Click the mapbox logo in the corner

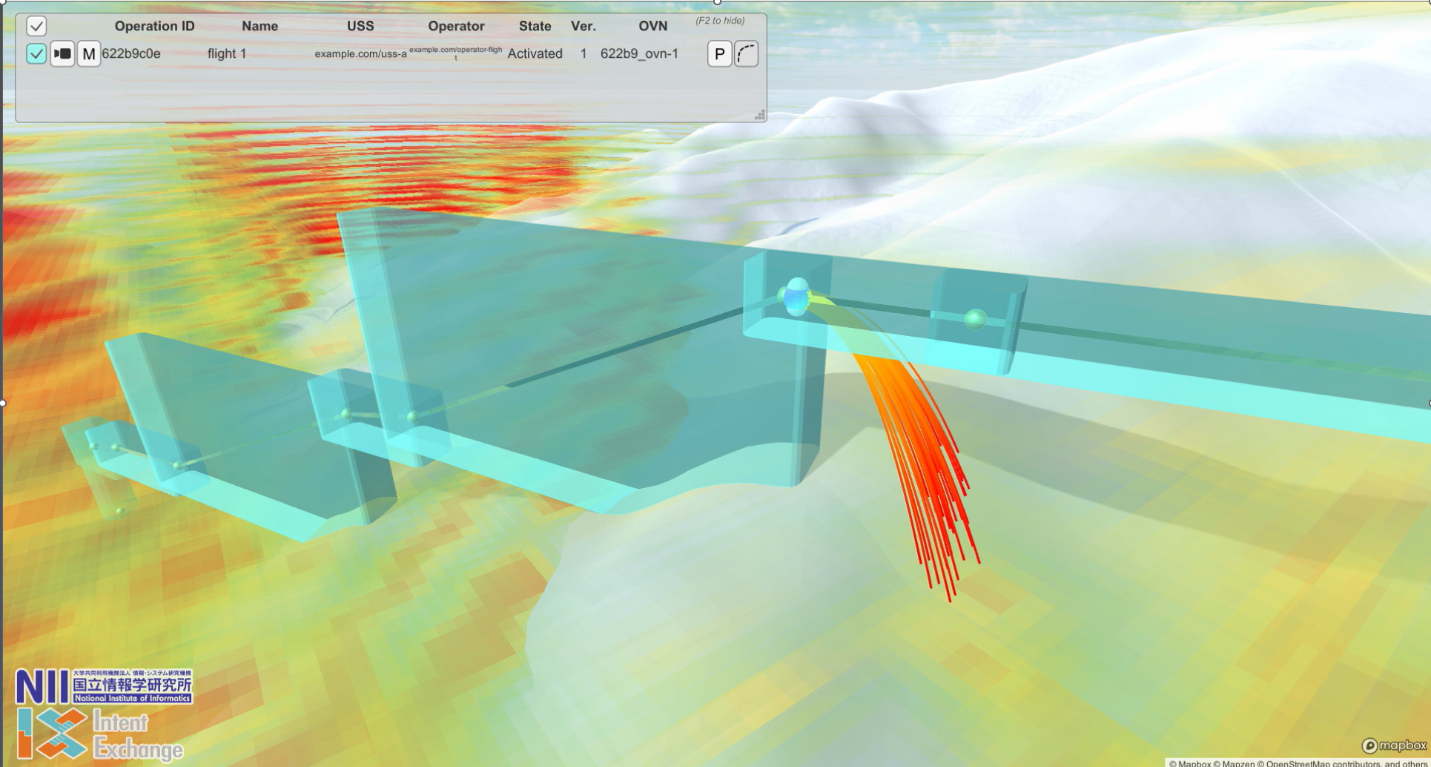1394,745
